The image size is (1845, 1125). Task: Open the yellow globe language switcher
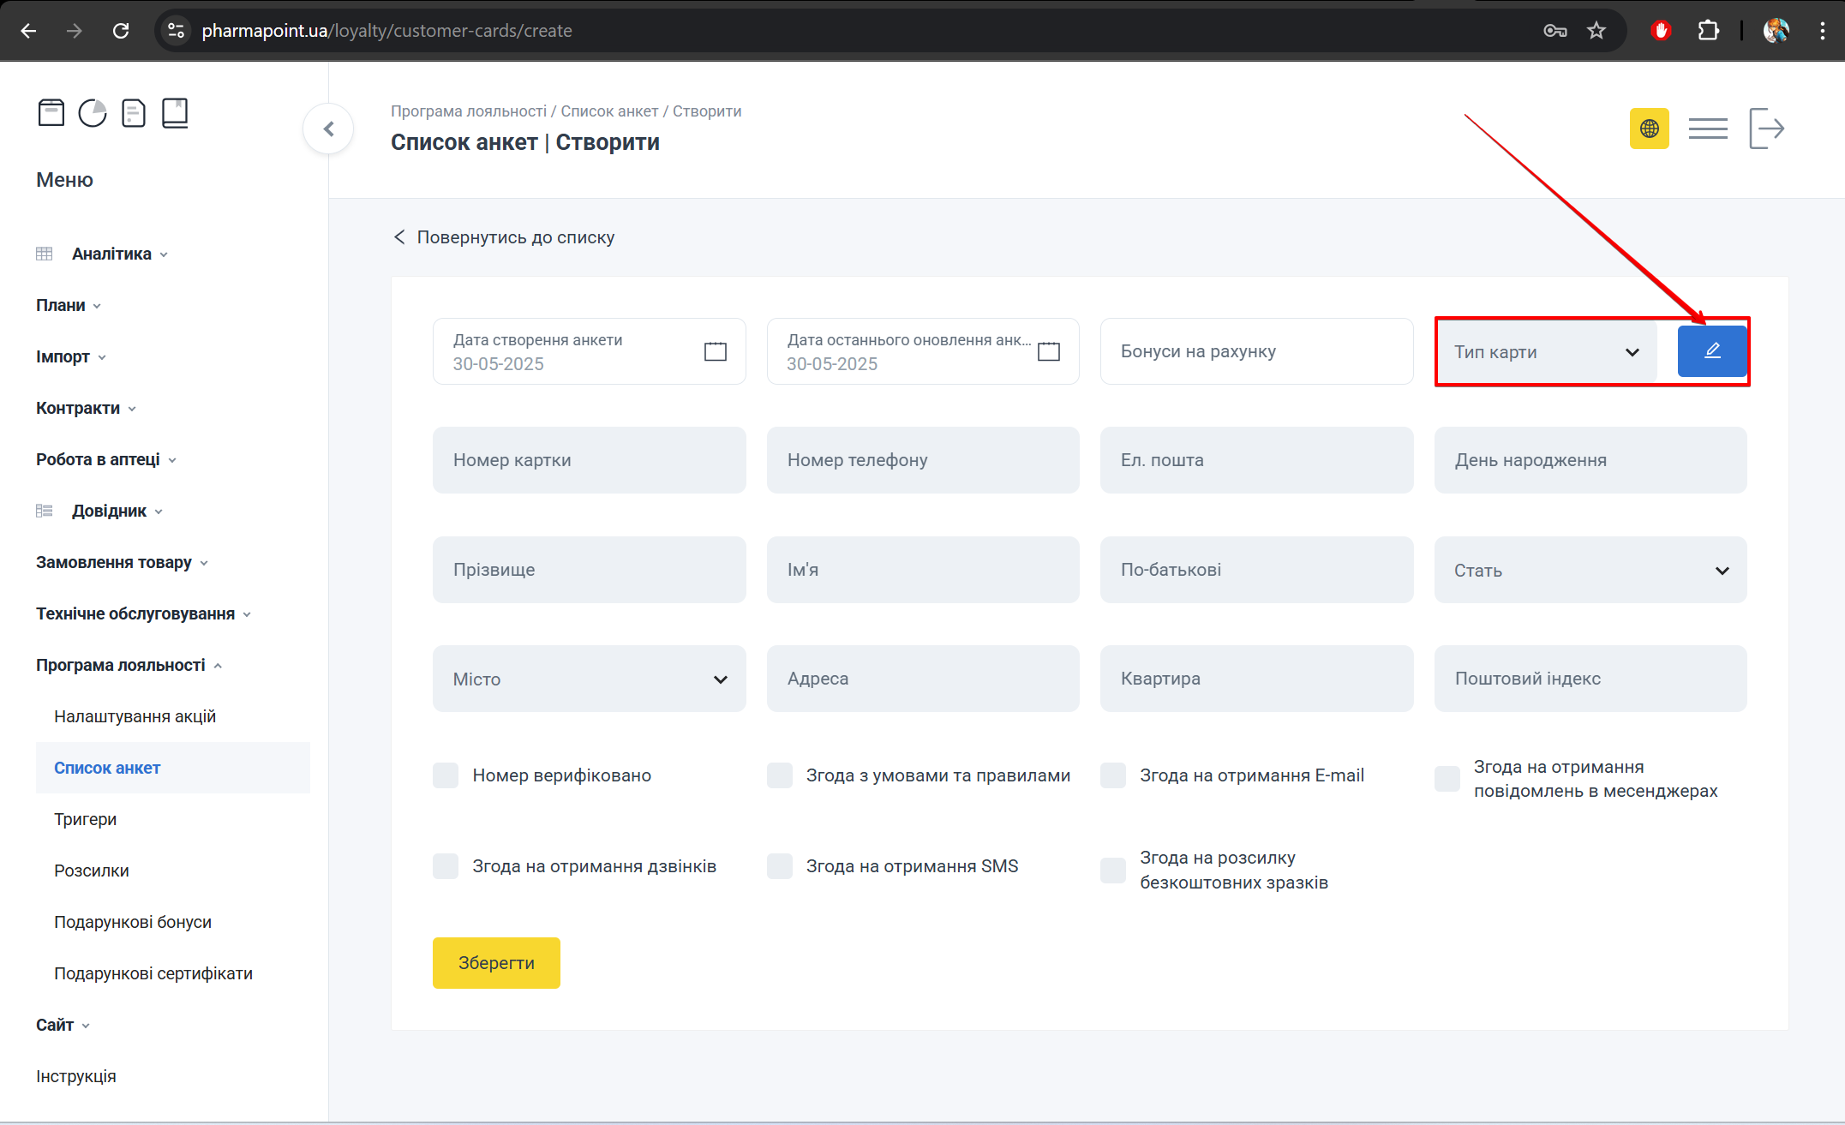[x=1649, y=128]
